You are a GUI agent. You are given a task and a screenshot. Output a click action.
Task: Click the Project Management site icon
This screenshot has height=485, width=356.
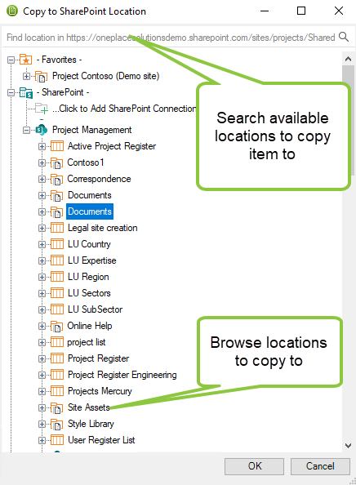pyautogui.click(x=41, y=130)
